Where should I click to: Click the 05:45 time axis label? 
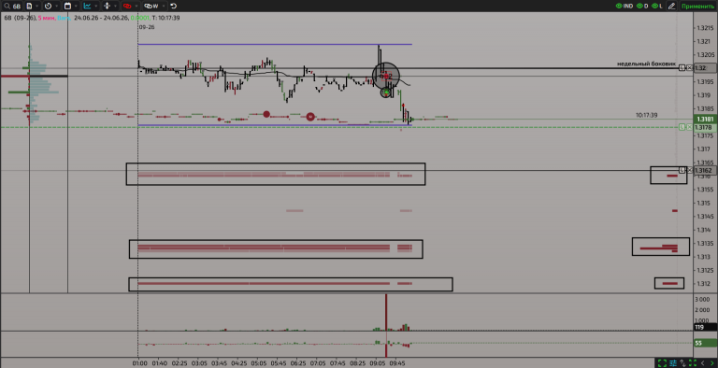[278, 363]
